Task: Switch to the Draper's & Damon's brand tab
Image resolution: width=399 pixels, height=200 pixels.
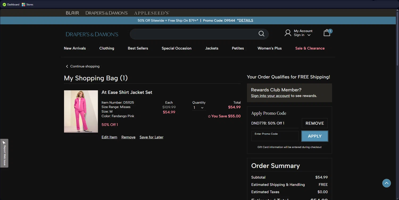Action: (106, 13)
